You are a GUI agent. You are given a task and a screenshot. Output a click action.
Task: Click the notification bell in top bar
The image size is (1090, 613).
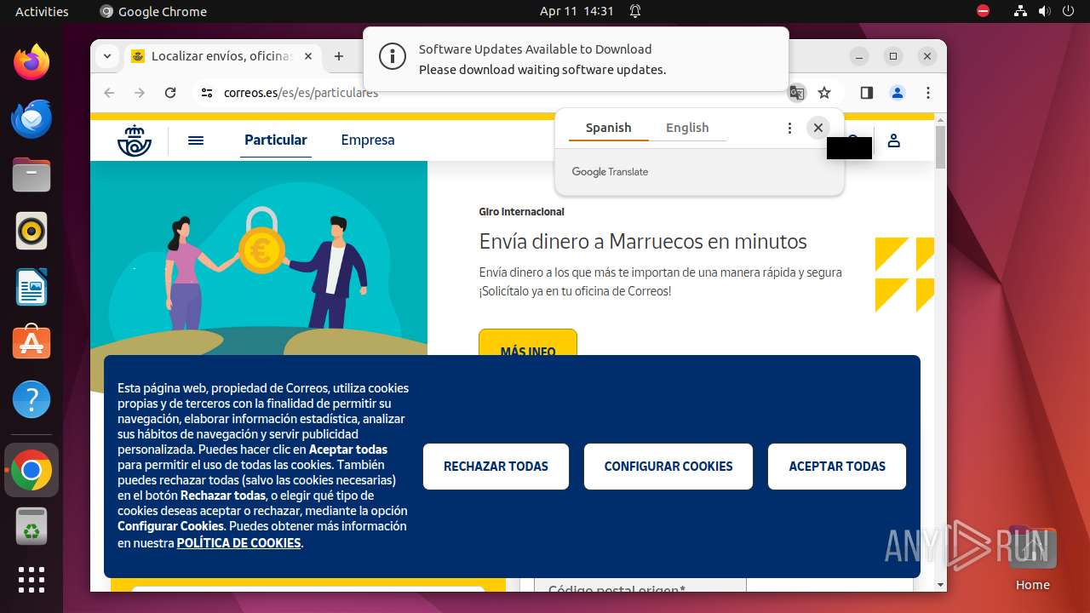[635, 11]
